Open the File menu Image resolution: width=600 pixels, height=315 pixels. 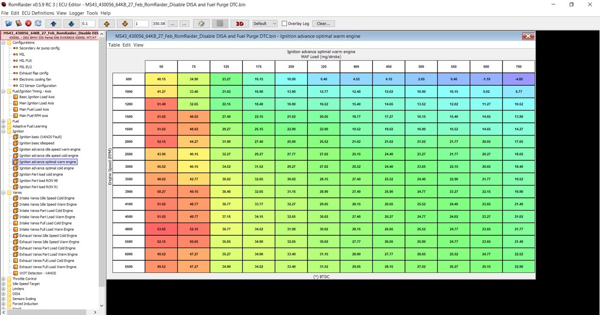click(x=5, y=13)
